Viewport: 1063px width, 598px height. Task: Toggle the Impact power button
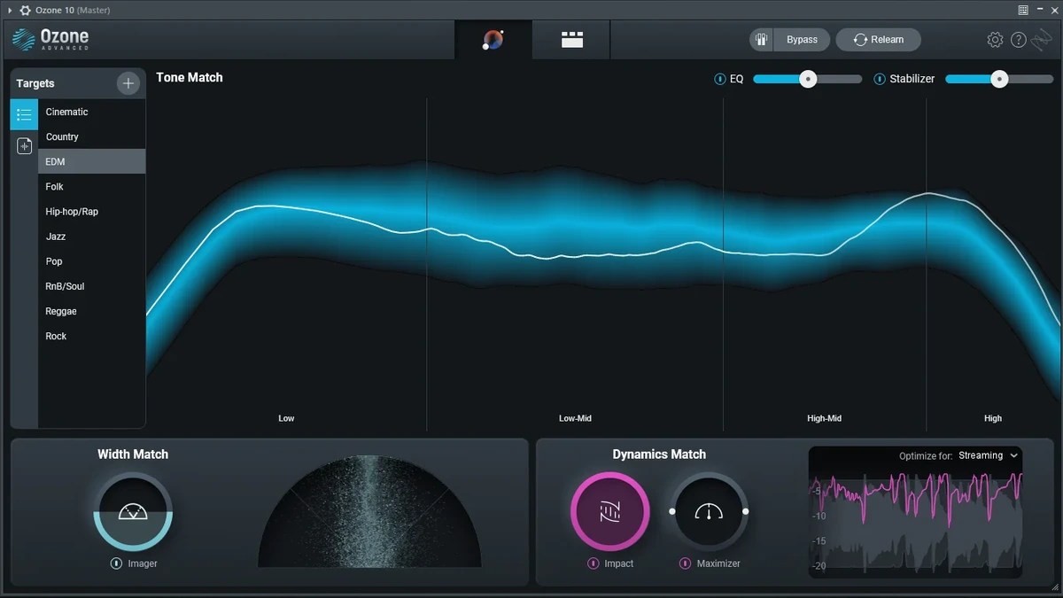click(x=594, y=563)
